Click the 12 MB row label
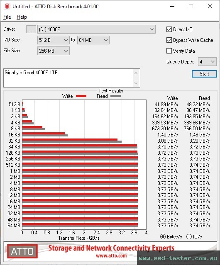Screen dimensions: 220x265 pos(14,195)
